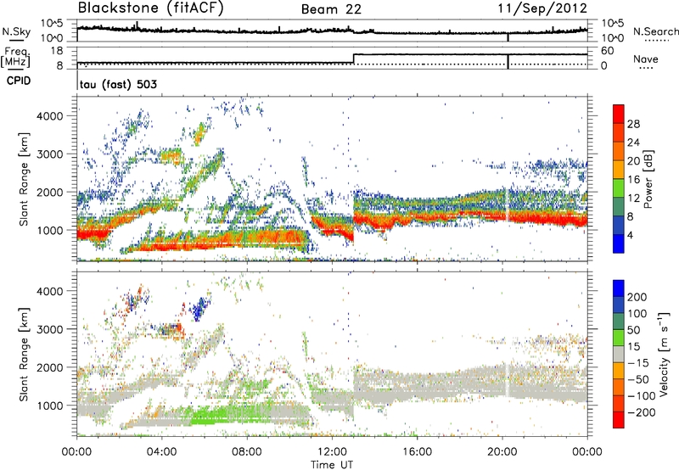Click the gray band of the velocity colorbar
Screen dimensions: 679x470
[619, 354]
